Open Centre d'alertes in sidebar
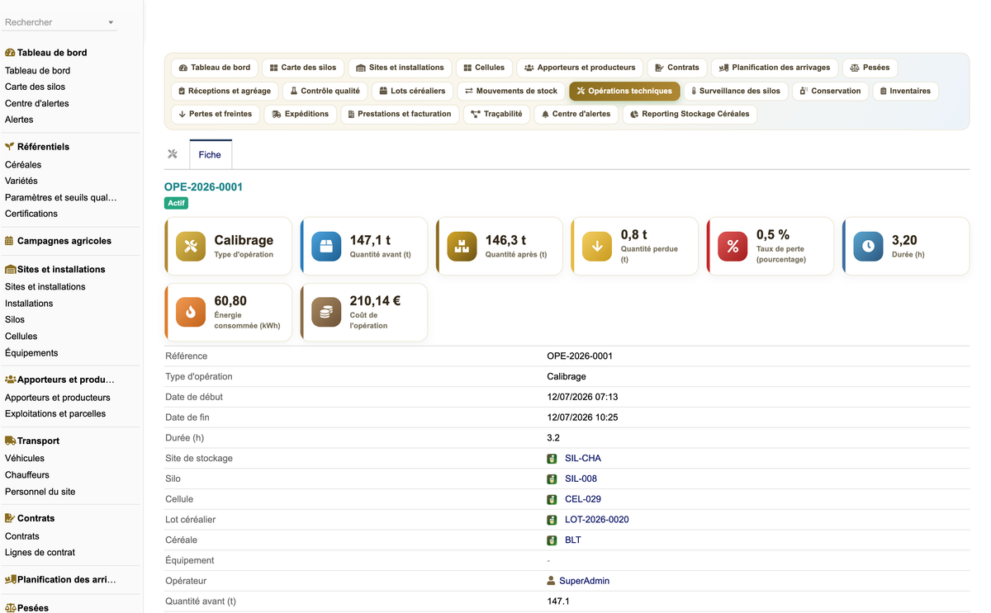This screenshot has width=991, height=613. pyautogui.click(x=37, y=104)
